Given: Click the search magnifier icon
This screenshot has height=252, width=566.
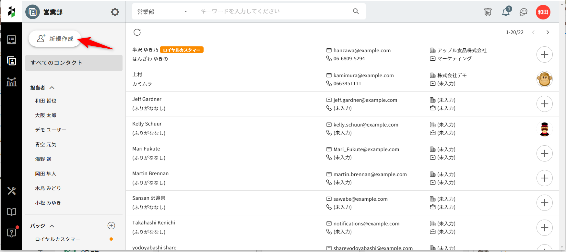Looking at the screenshot, I should [356, 11].
